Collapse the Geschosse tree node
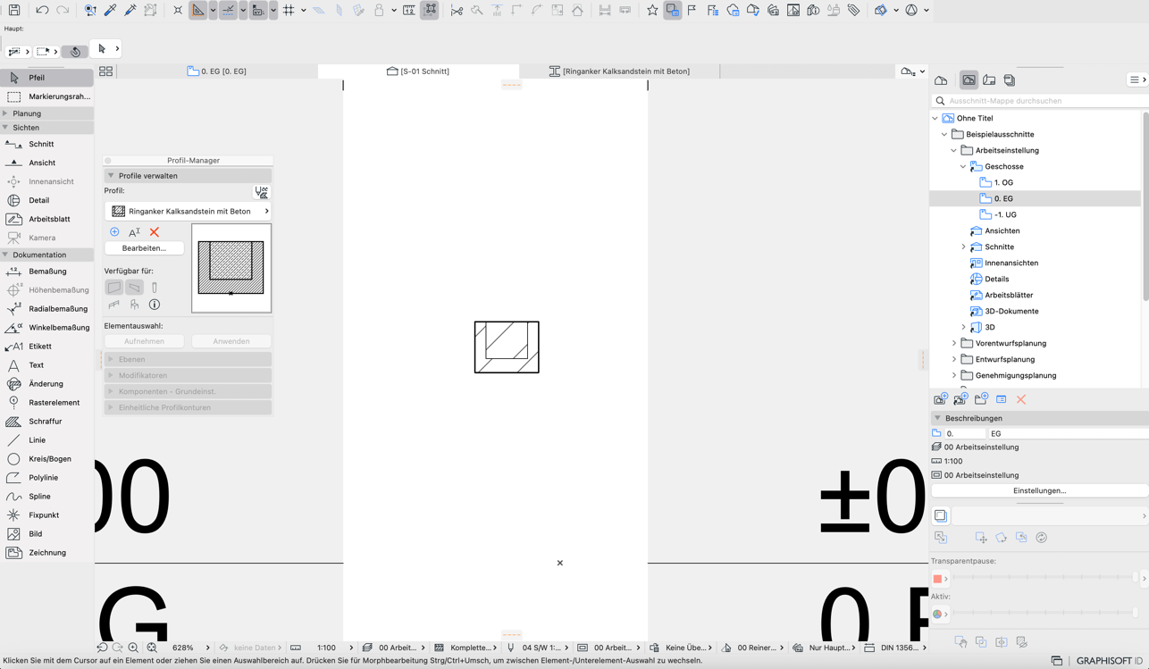 963,166
